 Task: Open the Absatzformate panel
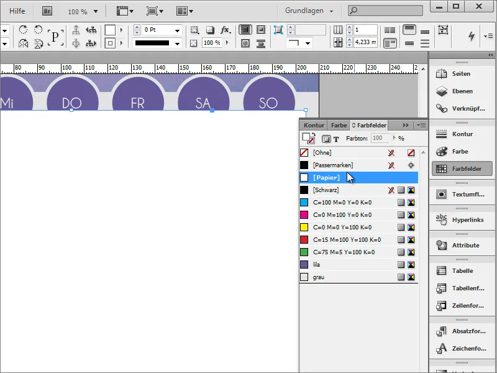pyautogui.click(x=462, y=331)
